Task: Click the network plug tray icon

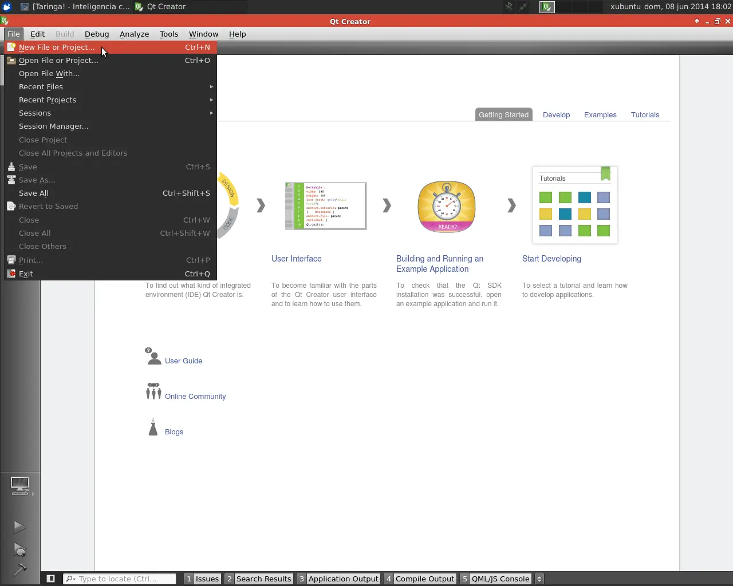Action: click(x=524, y=7)
